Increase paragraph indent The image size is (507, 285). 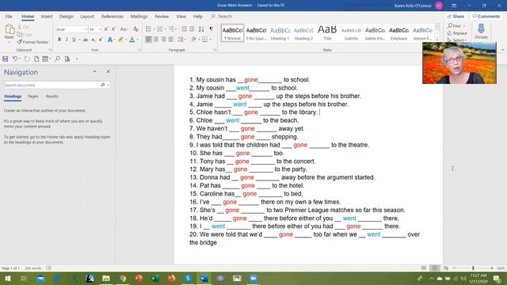[192, 29]
